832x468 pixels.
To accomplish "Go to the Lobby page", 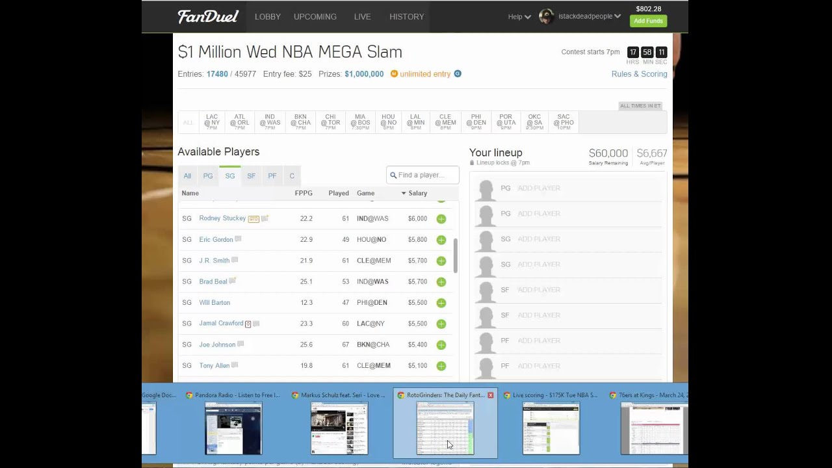I will pos(268,17).
